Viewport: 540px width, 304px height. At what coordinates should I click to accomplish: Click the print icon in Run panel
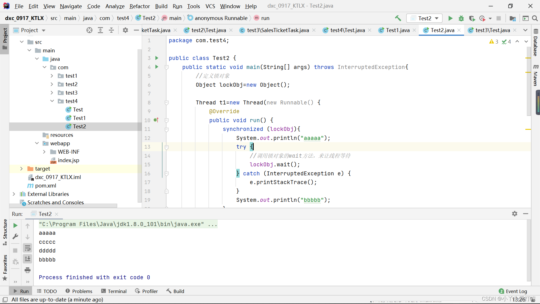click(x=28, y=270)
